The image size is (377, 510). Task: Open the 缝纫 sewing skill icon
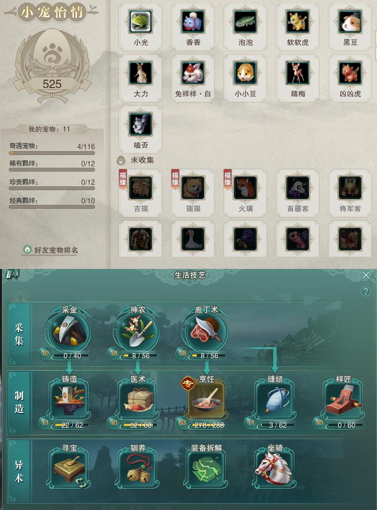point(275,400)
